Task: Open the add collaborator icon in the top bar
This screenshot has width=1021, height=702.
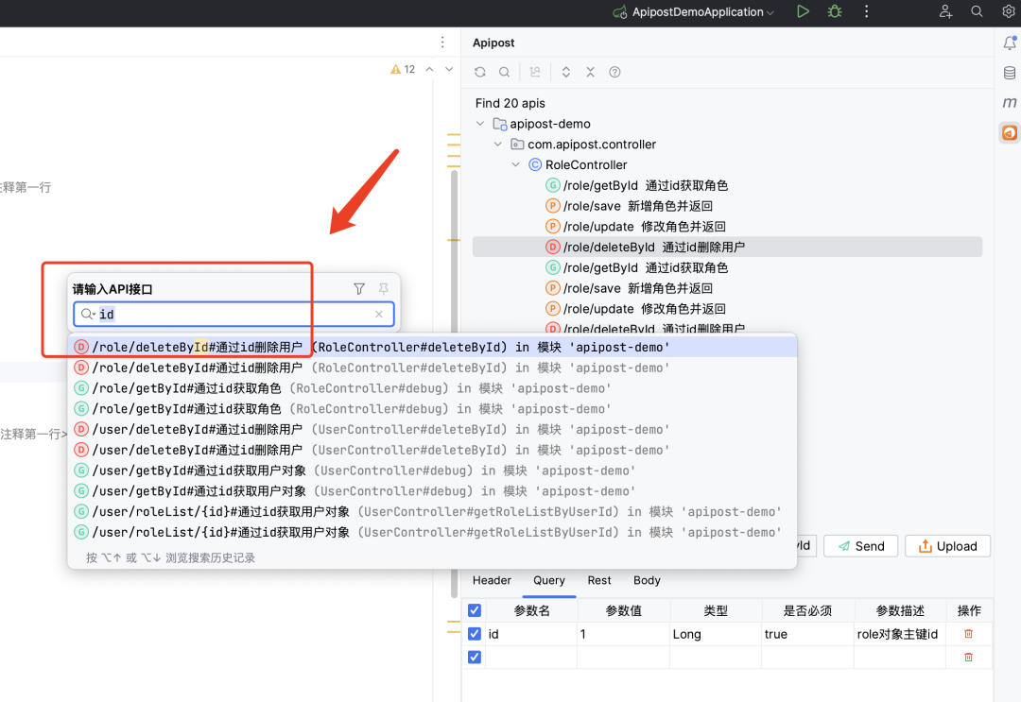Action: point(945,11)
